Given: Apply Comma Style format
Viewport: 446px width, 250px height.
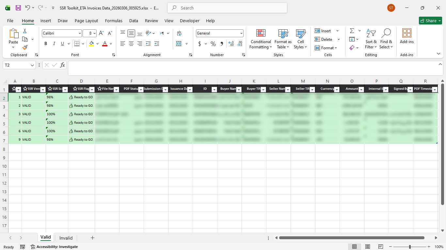Looking at the screenshot, I should pos(222,44).
